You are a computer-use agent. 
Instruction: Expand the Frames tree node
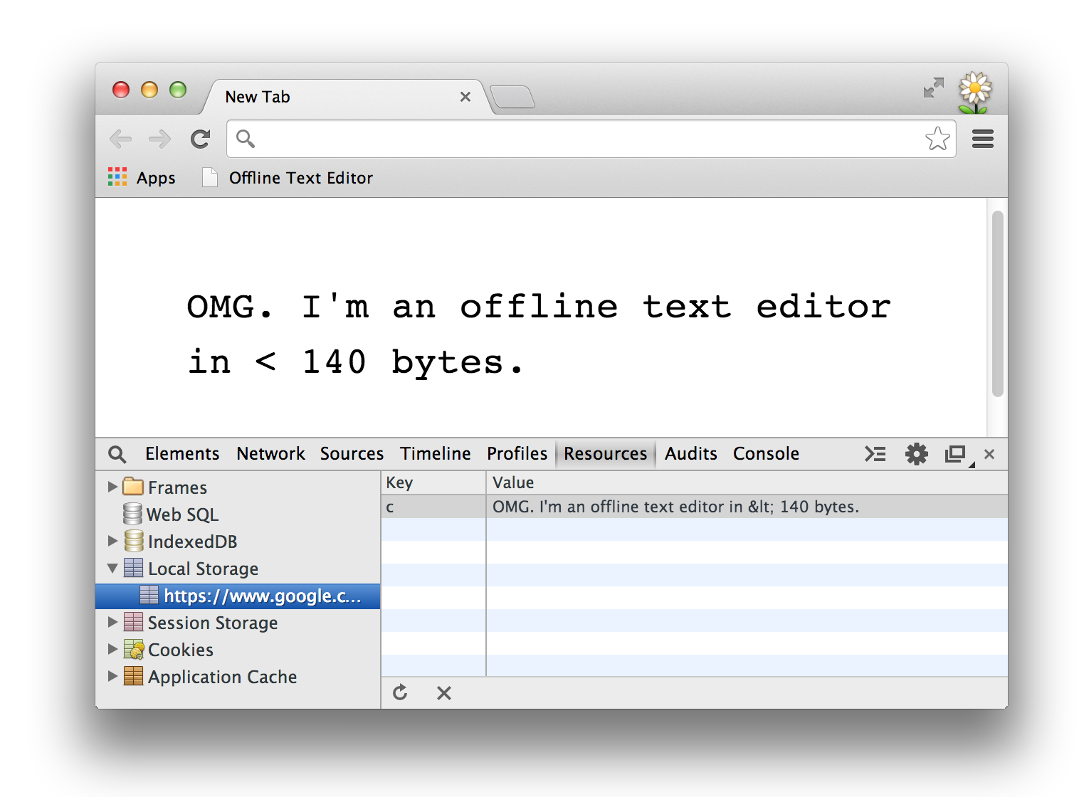point(112,487)
